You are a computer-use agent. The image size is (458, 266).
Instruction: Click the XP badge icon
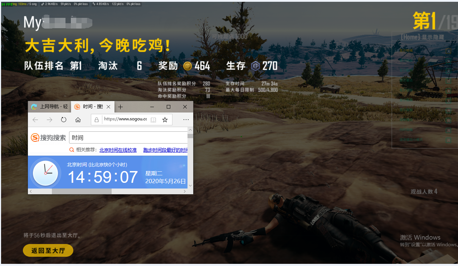tap(255, 66)
